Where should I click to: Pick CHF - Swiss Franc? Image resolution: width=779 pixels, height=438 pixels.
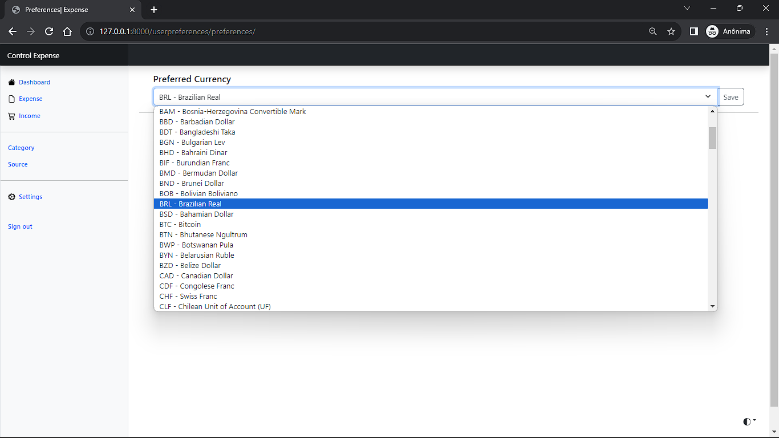(431, 296)
